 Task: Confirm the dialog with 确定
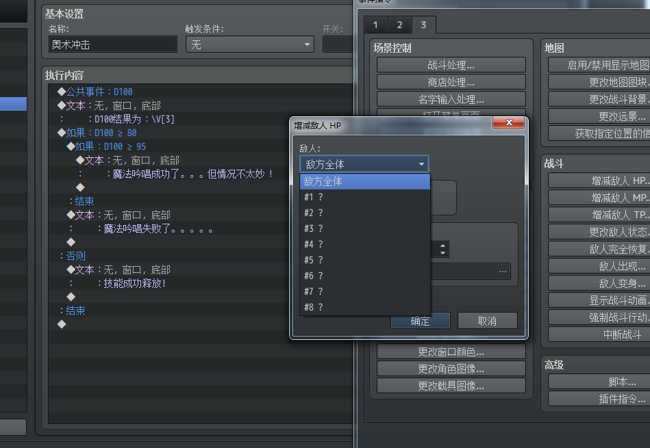tap(421, 321)
